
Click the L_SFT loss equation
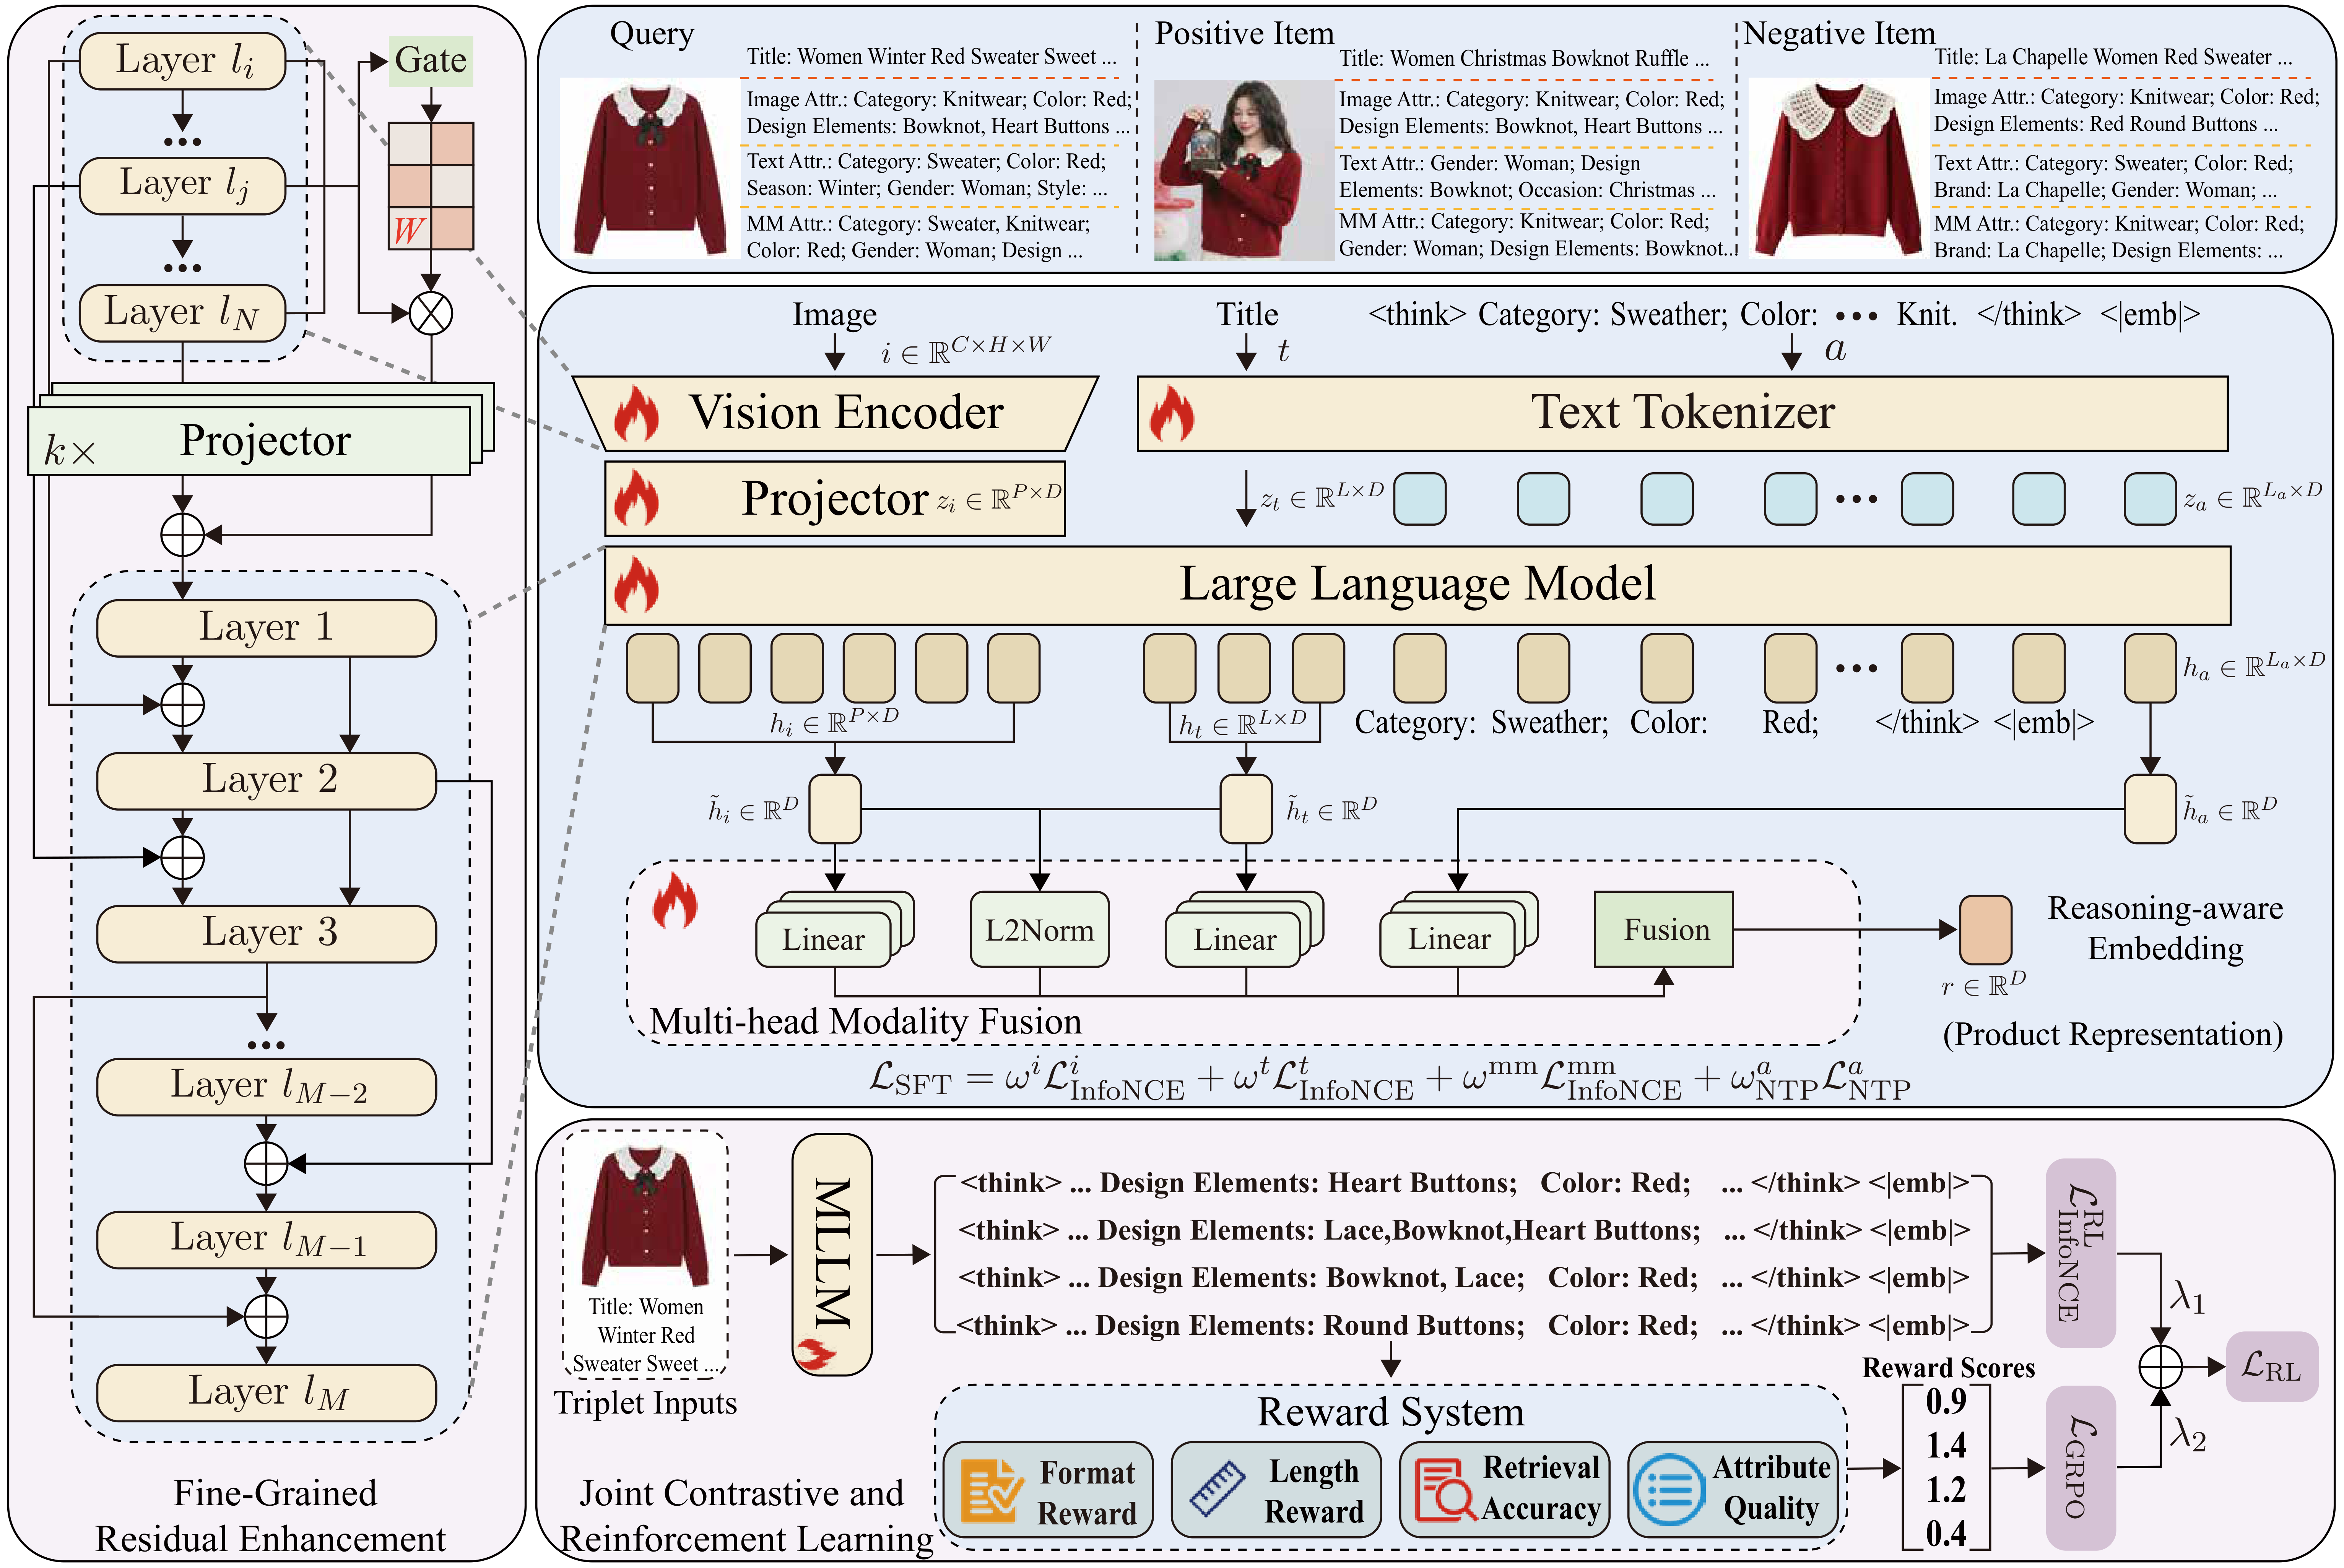(x=1390, y=1080)
